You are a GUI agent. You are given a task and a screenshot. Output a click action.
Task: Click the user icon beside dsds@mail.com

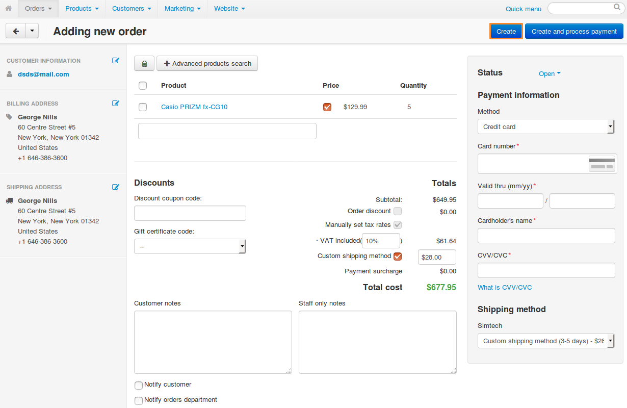point(10,74)
